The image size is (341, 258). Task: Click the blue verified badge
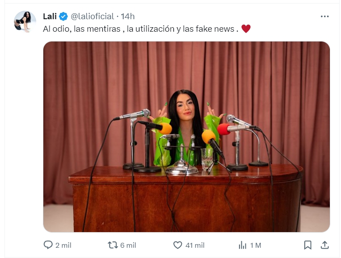pyautogui.click(x=63, y=17)
